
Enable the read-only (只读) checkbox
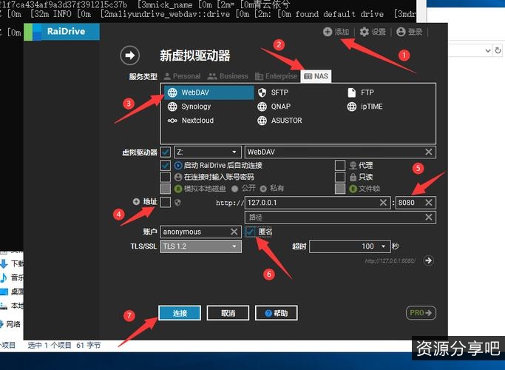tap(340, 177)
